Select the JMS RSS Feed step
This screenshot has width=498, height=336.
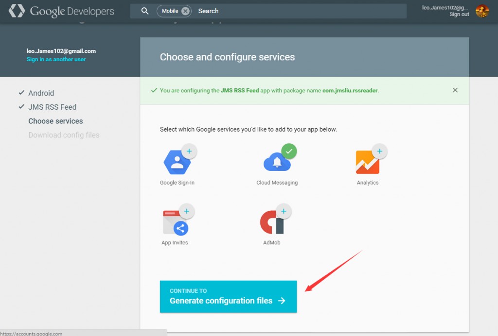(52, 107)
